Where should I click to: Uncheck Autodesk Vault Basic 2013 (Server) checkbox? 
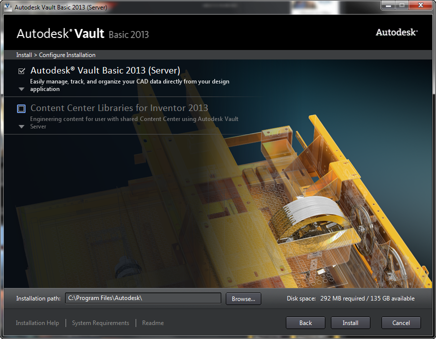21,70
